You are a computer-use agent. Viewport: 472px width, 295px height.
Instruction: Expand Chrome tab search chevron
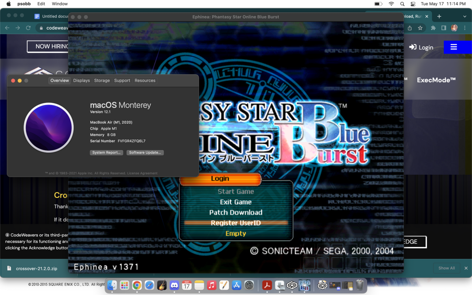click(465, 16)
